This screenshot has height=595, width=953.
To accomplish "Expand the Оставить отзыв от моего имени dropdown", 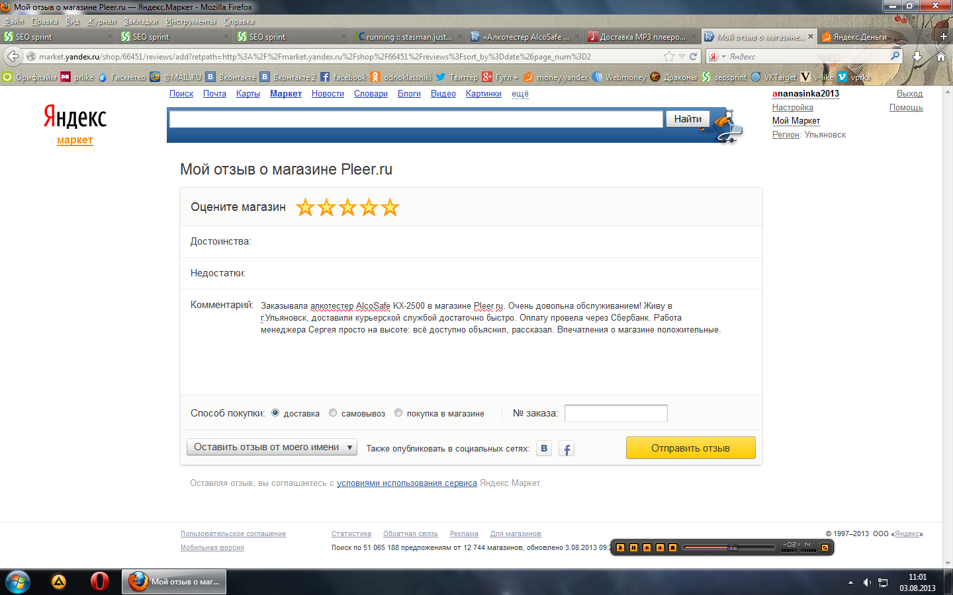I will click(x=272, y=448).
